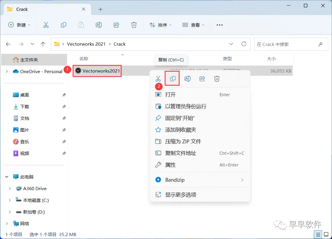The height and width of the screenshot is (239, 332).
Task: Open the 新建 dropdown
Action: pos(19,25)
